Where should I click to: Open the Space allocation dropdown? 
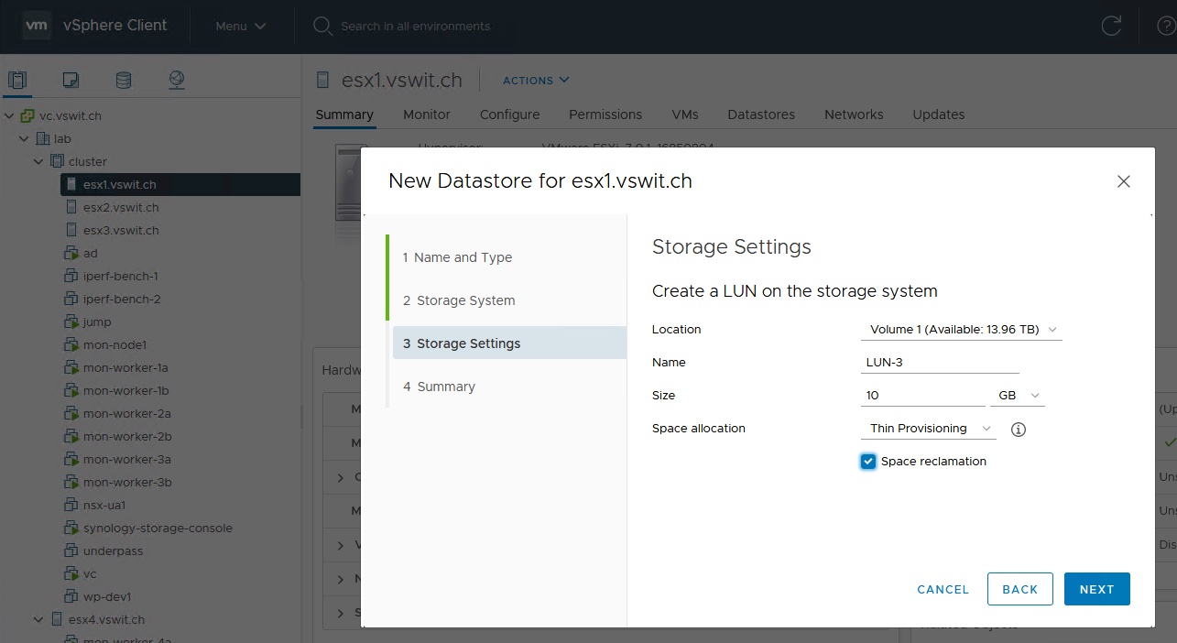click(x=930, y=429)
